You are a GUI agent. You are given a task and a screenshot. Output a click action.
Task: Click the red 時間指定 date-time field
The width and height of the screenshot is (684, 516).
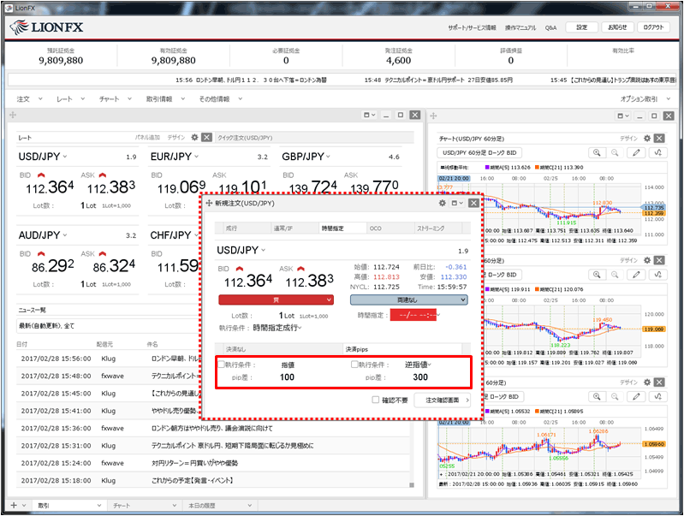pyautogui.click(x=413, y=315)
